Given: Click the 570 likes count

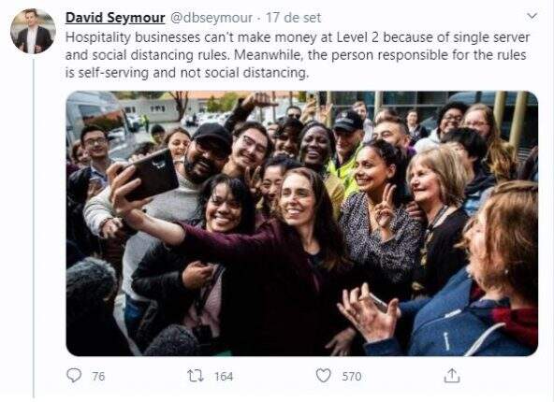Looking at the screenshot, I should tap(352, 376).
